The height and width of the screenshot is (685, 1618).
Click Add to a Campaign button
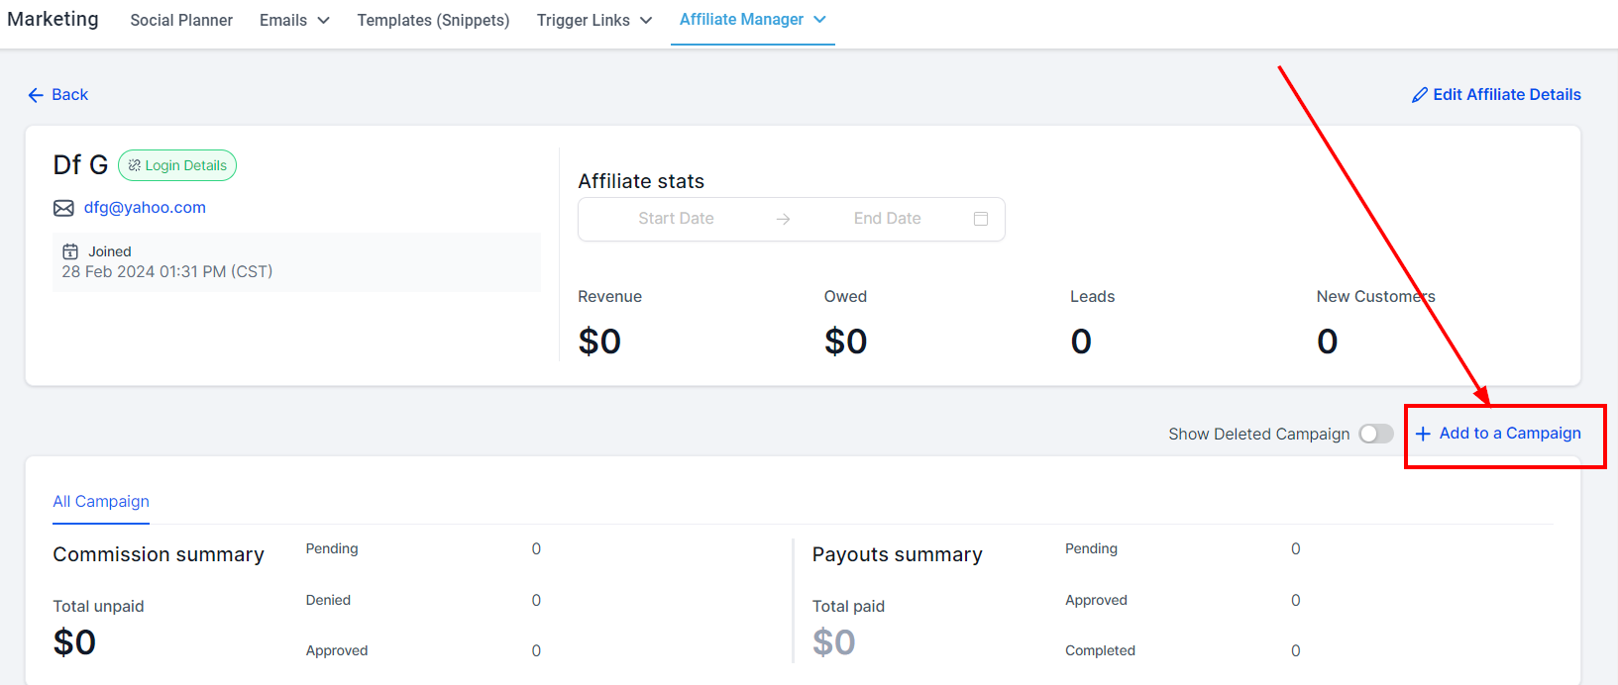(1498, 434)
